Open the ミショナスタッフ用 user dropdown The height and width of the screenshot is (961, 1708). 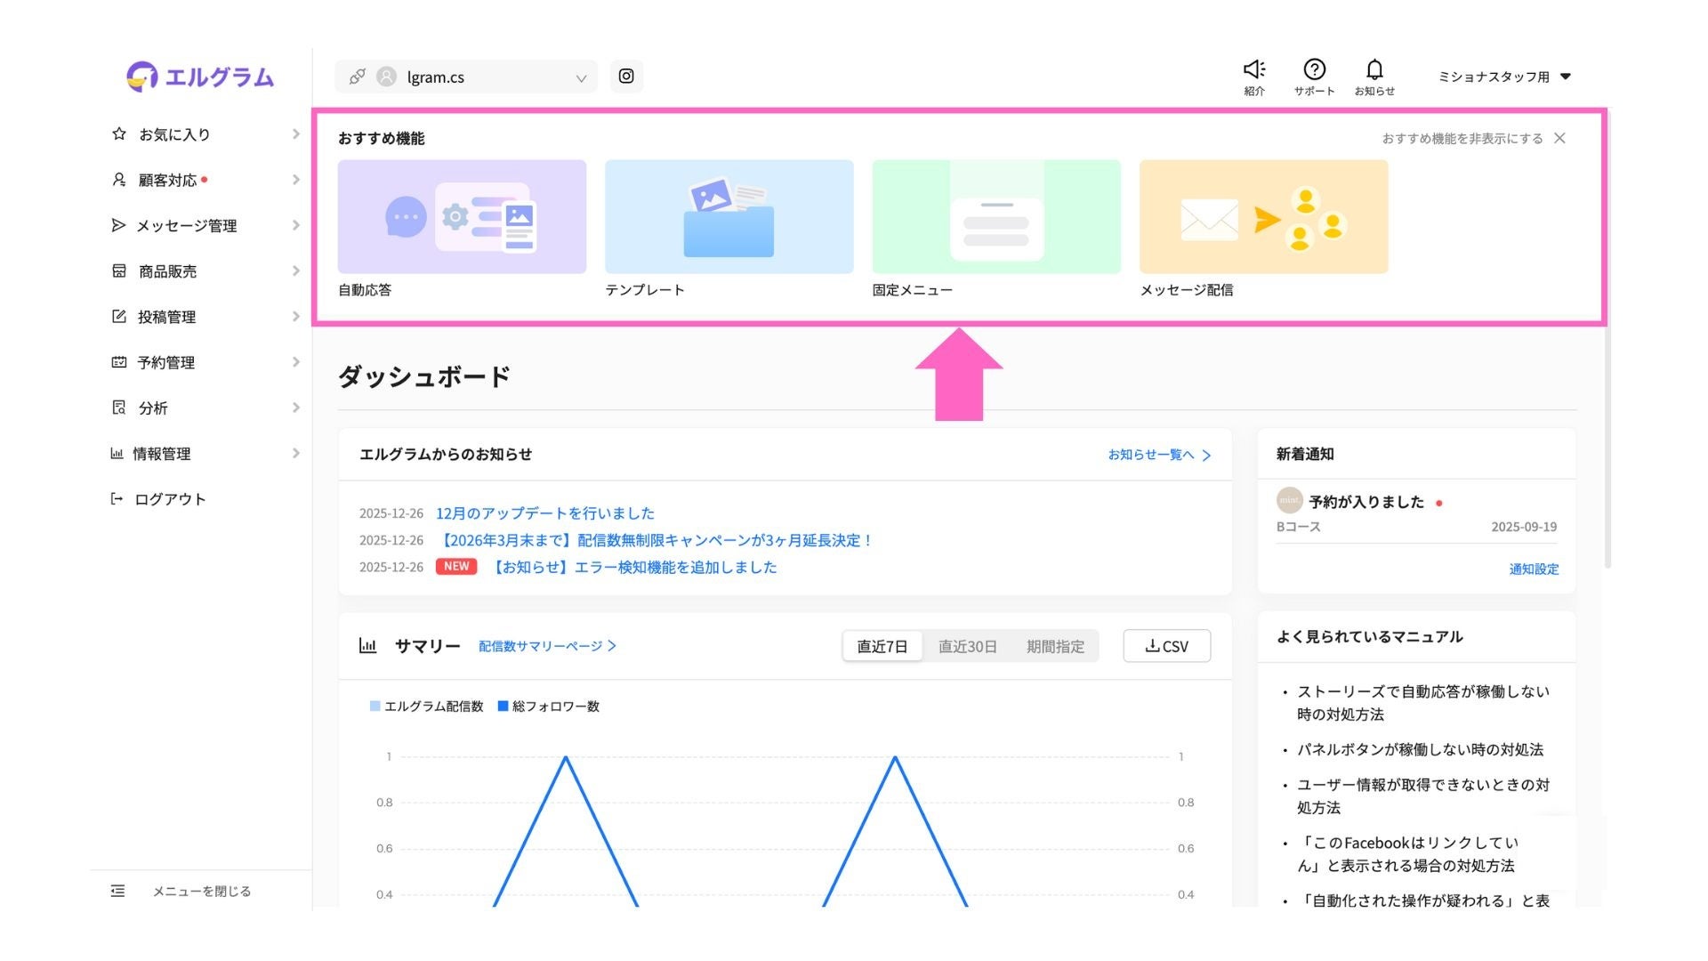point(1504,77)
